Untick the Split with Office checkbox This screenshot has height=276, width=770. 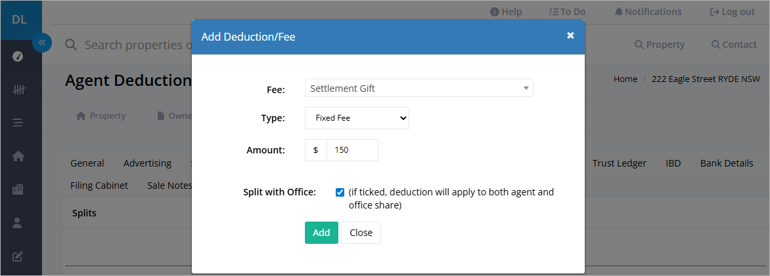coord(340,192)
